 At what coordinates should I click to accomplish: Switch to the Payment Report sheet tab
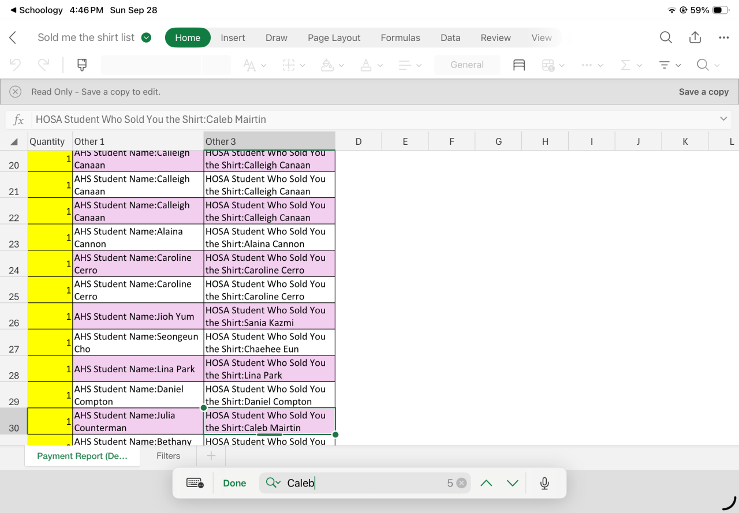82,456
